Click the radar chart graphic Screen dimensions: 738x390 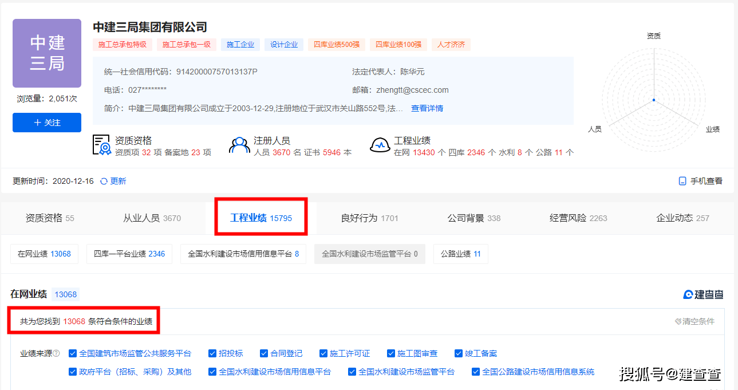[x=653, y=100]
